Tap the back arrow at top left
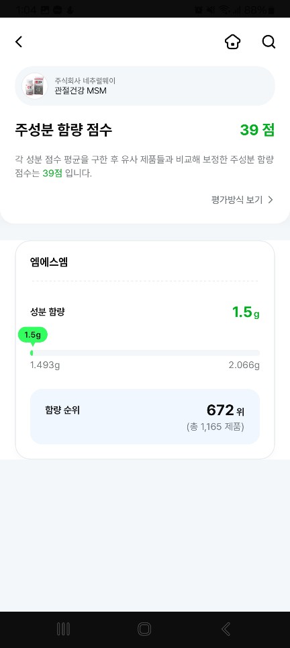290x648 pixels. click(x=19, y=42)
